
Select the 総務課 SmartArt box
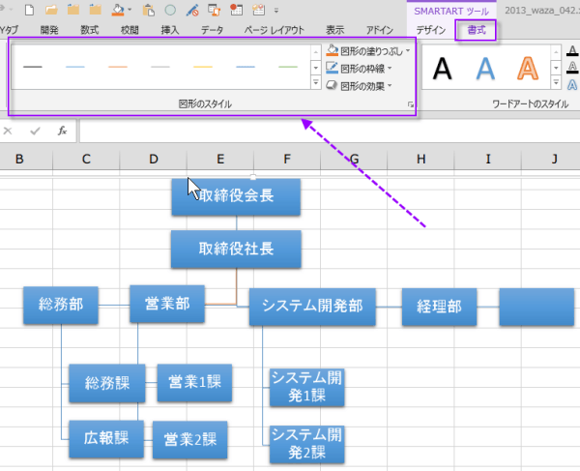click(107, 383)
